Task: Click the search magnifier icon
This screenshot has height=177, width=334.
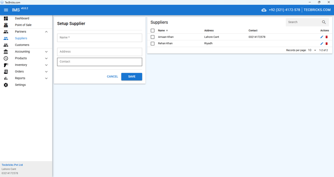Action: [x=324, y=22]
